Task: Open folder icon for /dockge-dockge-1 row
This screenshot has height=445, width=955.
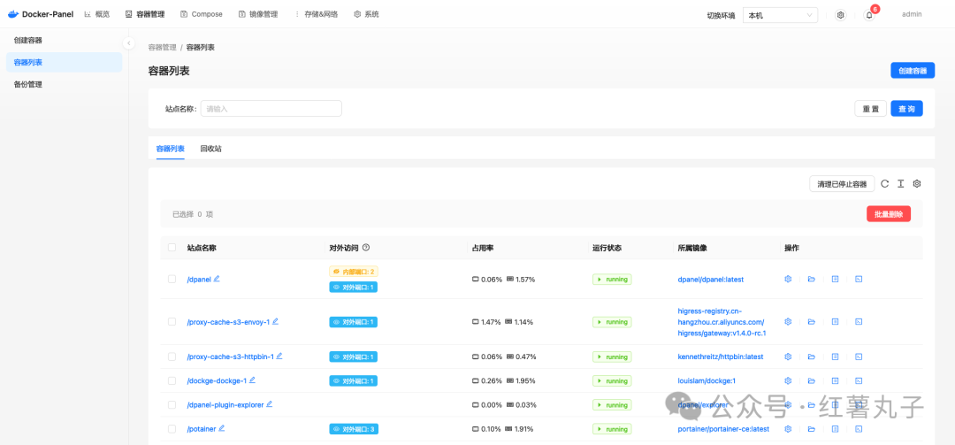Action: 811,380
